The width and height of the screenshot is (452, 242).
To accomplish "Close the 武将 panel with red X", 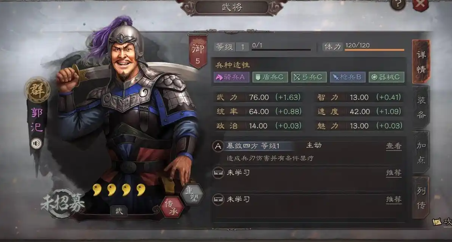I will [x=420, y=4].
